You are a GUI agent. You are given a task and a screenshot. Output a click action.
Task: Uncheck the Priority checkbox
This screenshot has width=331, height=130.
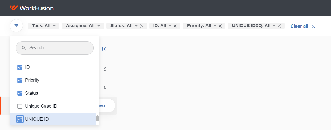pos(20,80)
